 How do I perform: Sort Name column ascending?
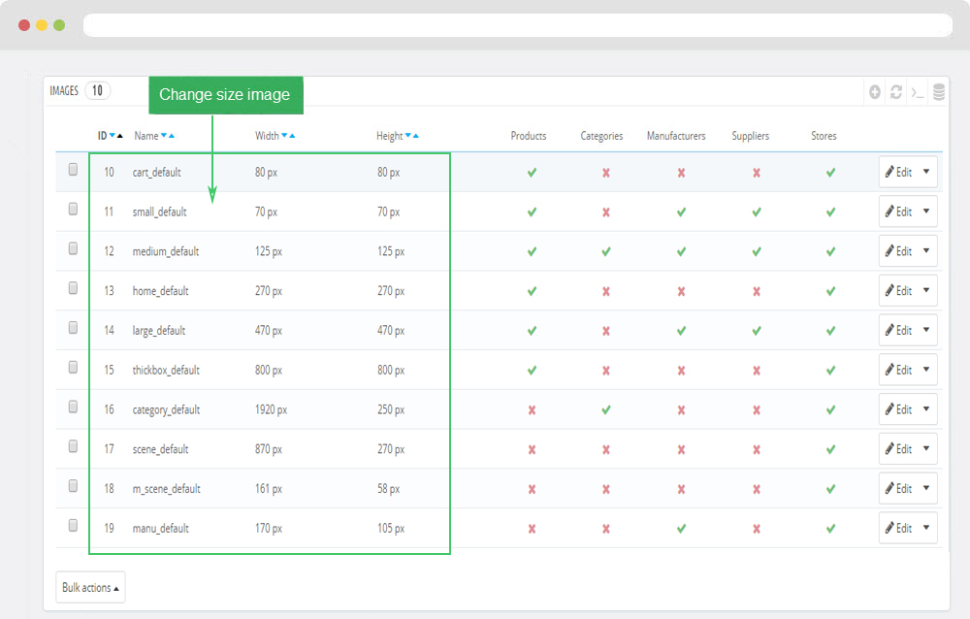click(x=172, y=136)
